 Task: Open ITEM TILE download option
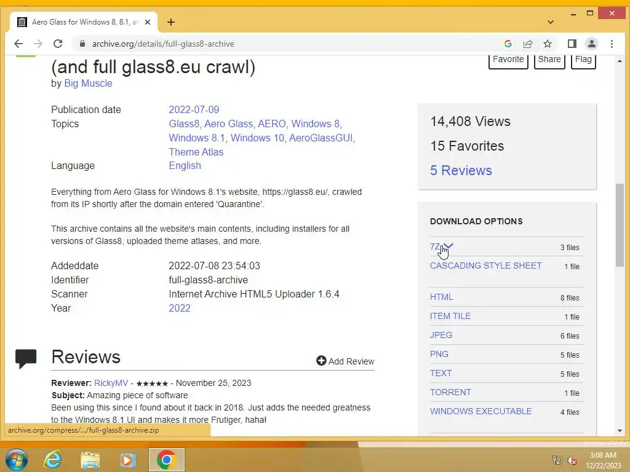tap(450, 316)
